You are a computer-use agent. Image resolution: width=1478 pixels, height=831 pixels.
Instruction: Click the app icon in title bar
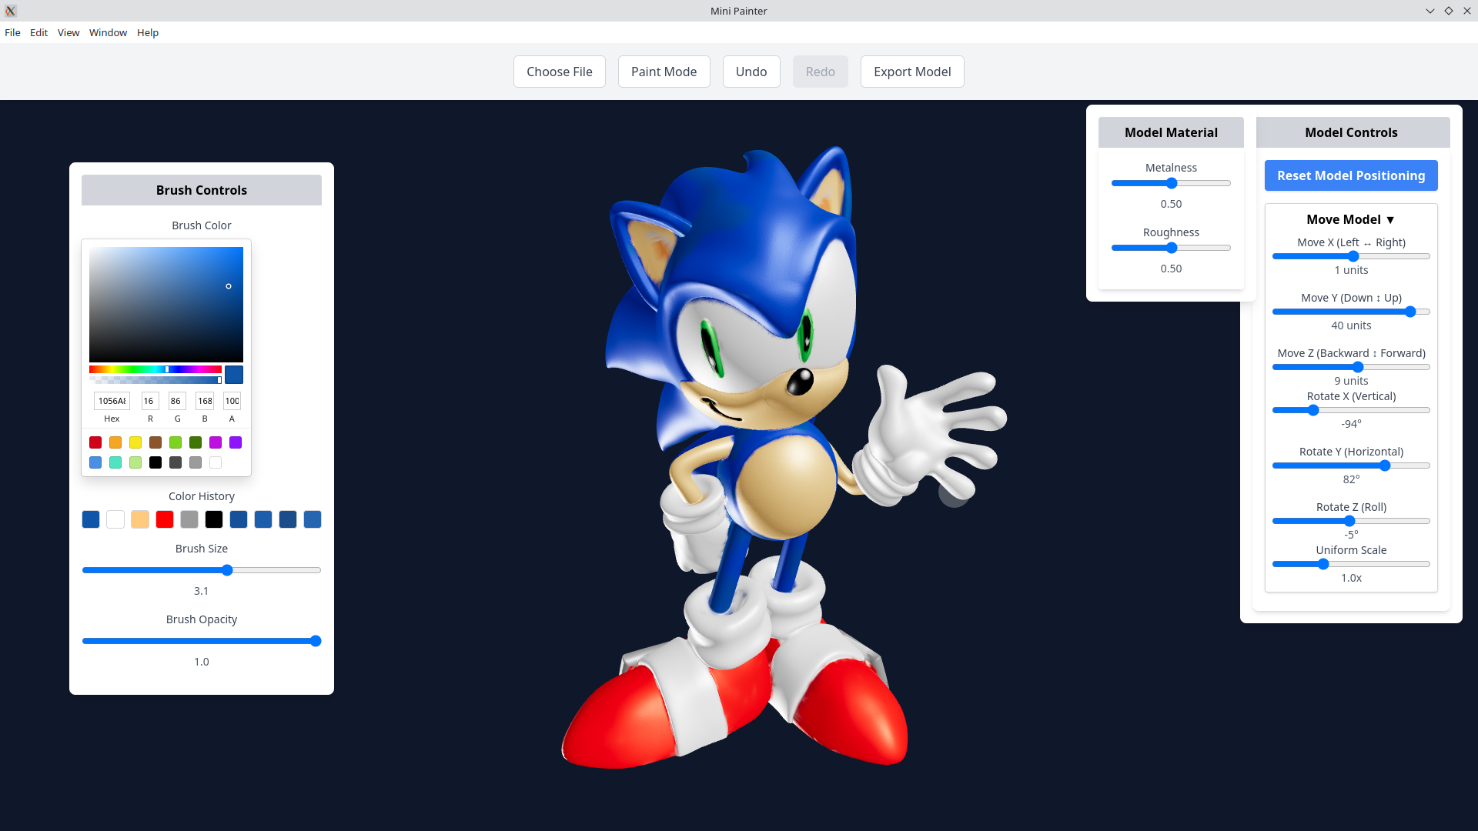click(x=11, y=11)
